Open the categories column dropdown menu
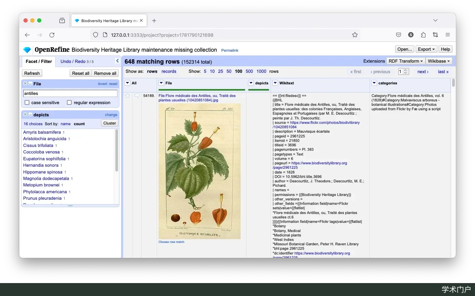 pyautogui.click(x=374, y=83)
